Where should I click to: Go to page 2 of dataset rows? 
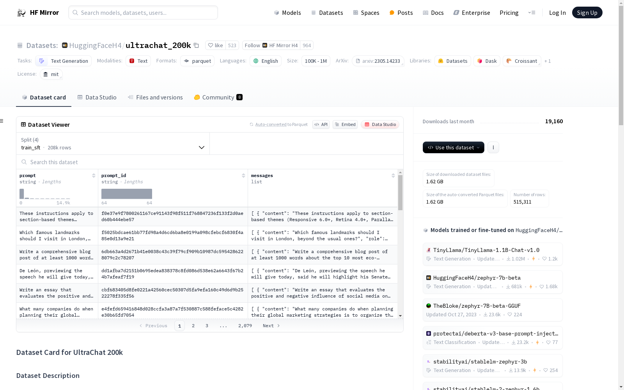pos(193,326)
